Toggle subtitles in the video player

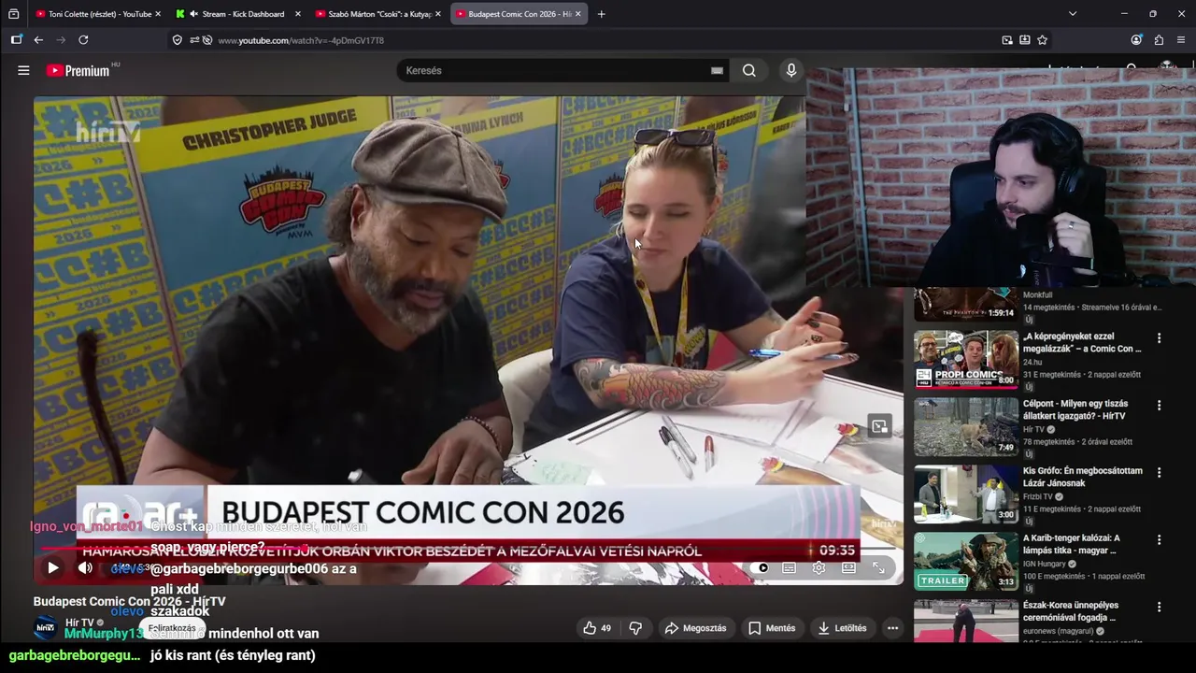point(790,567)
